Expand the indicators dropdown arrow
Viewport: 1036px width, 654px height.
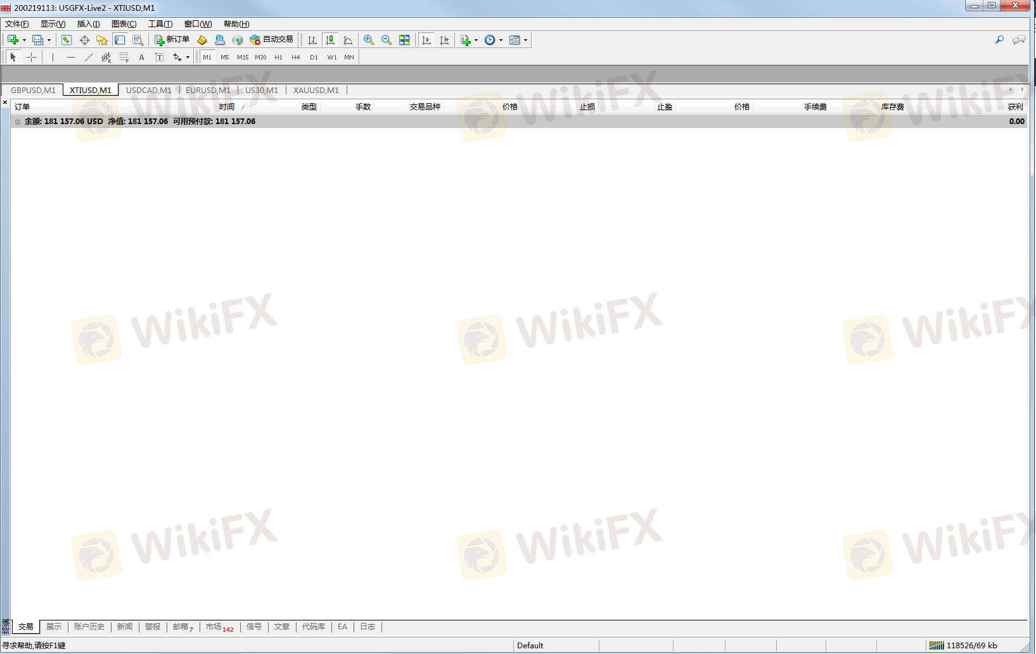476,40
